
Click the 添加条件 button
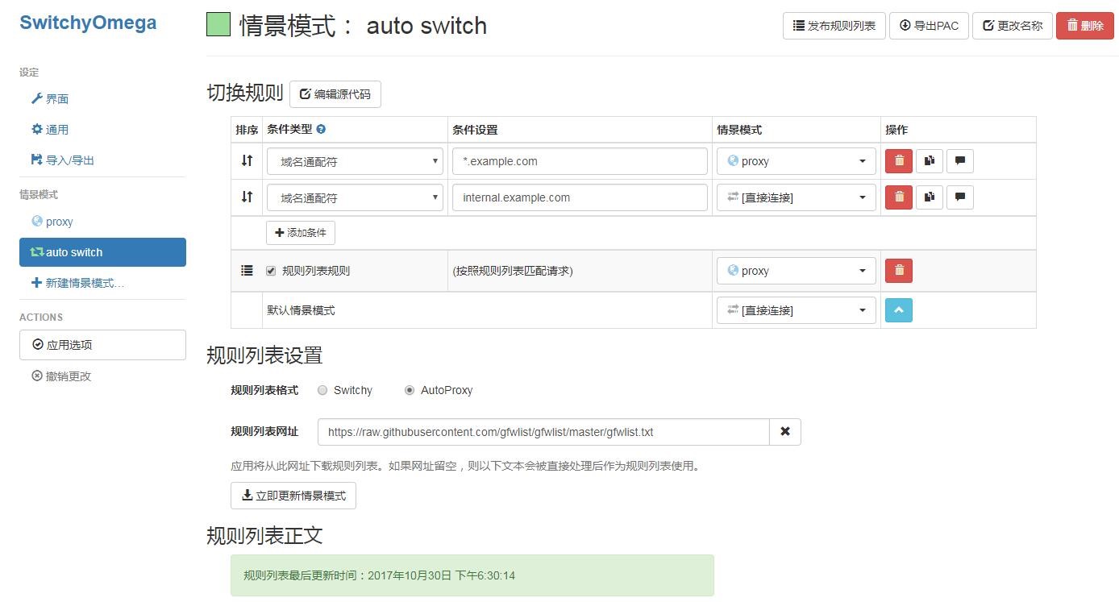301,233
